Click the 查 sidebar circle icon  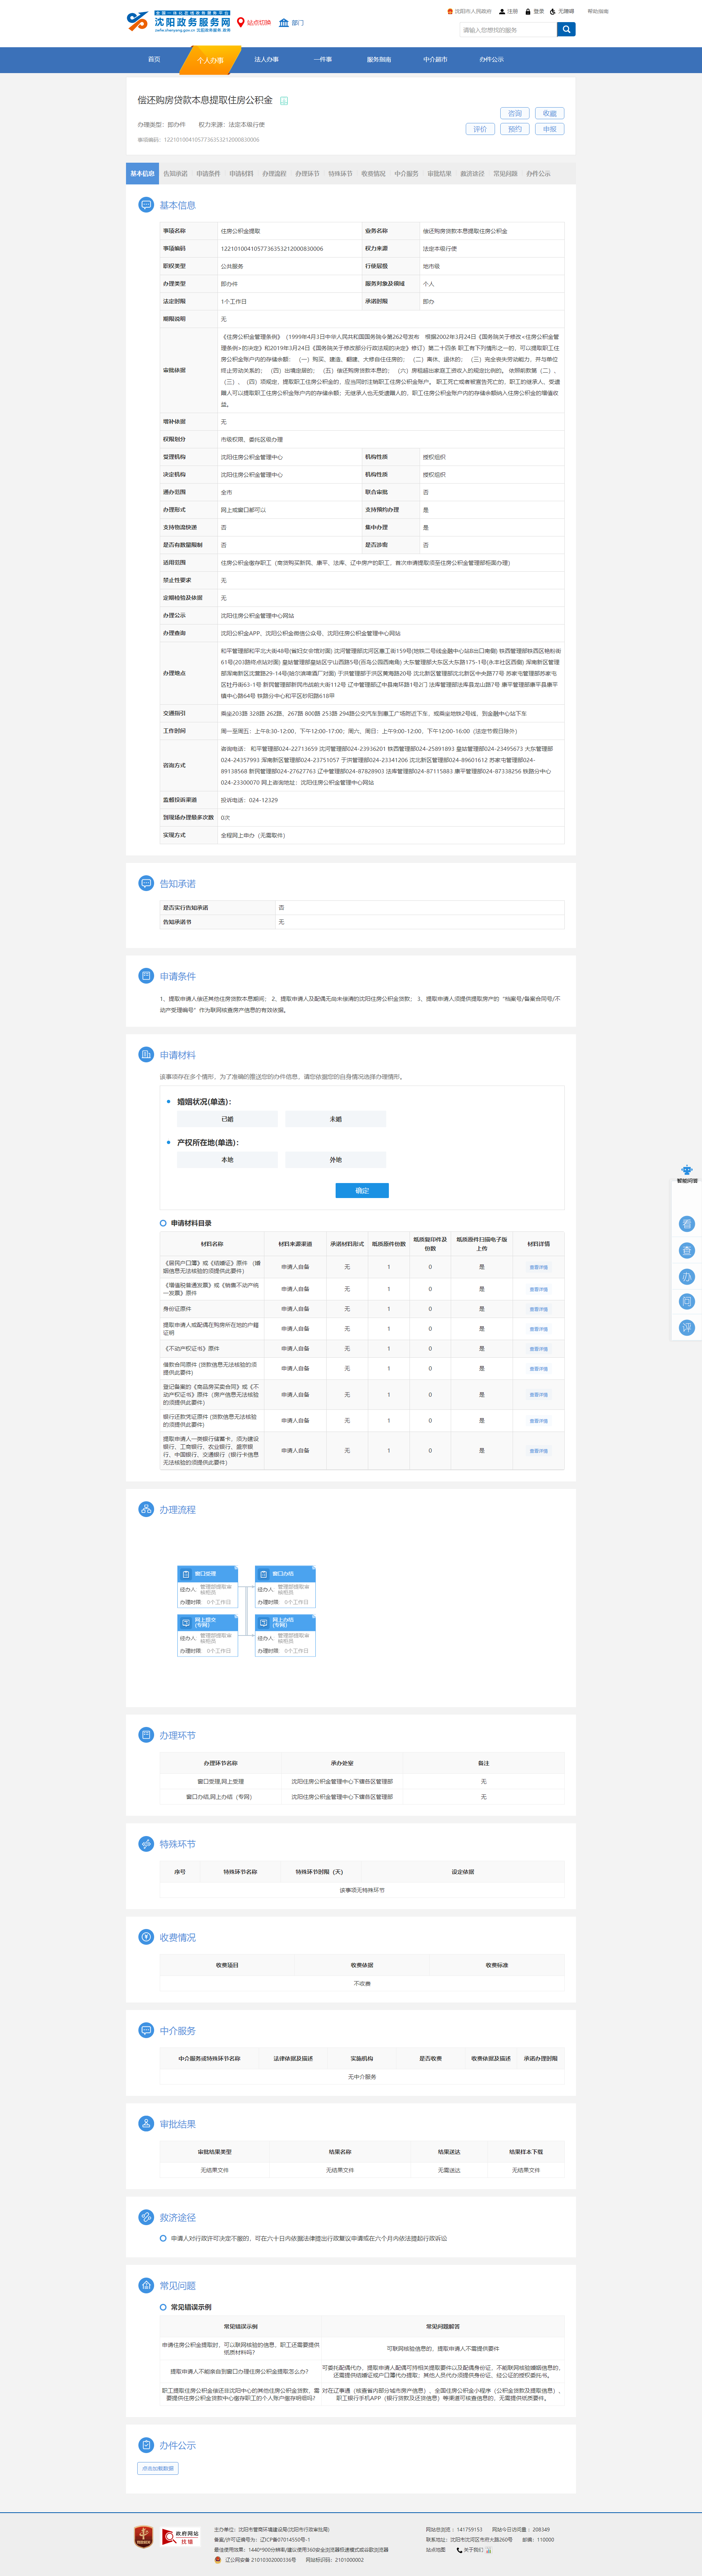pyautogui.click(x=687, y=1250)
